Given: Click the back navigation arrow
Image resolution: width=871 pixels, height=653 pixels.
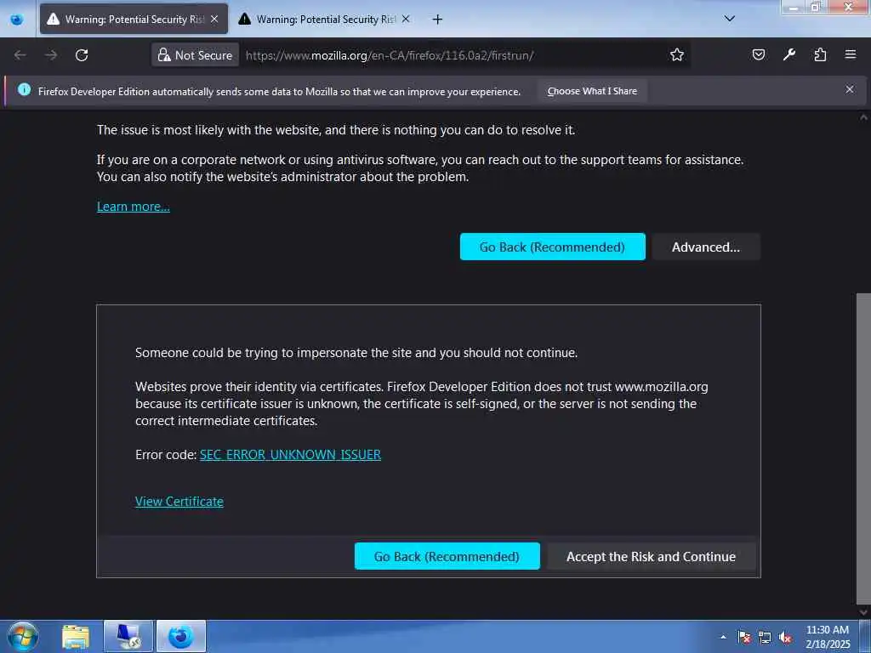Looking at the screenshot, I should (x=20, y=55).
